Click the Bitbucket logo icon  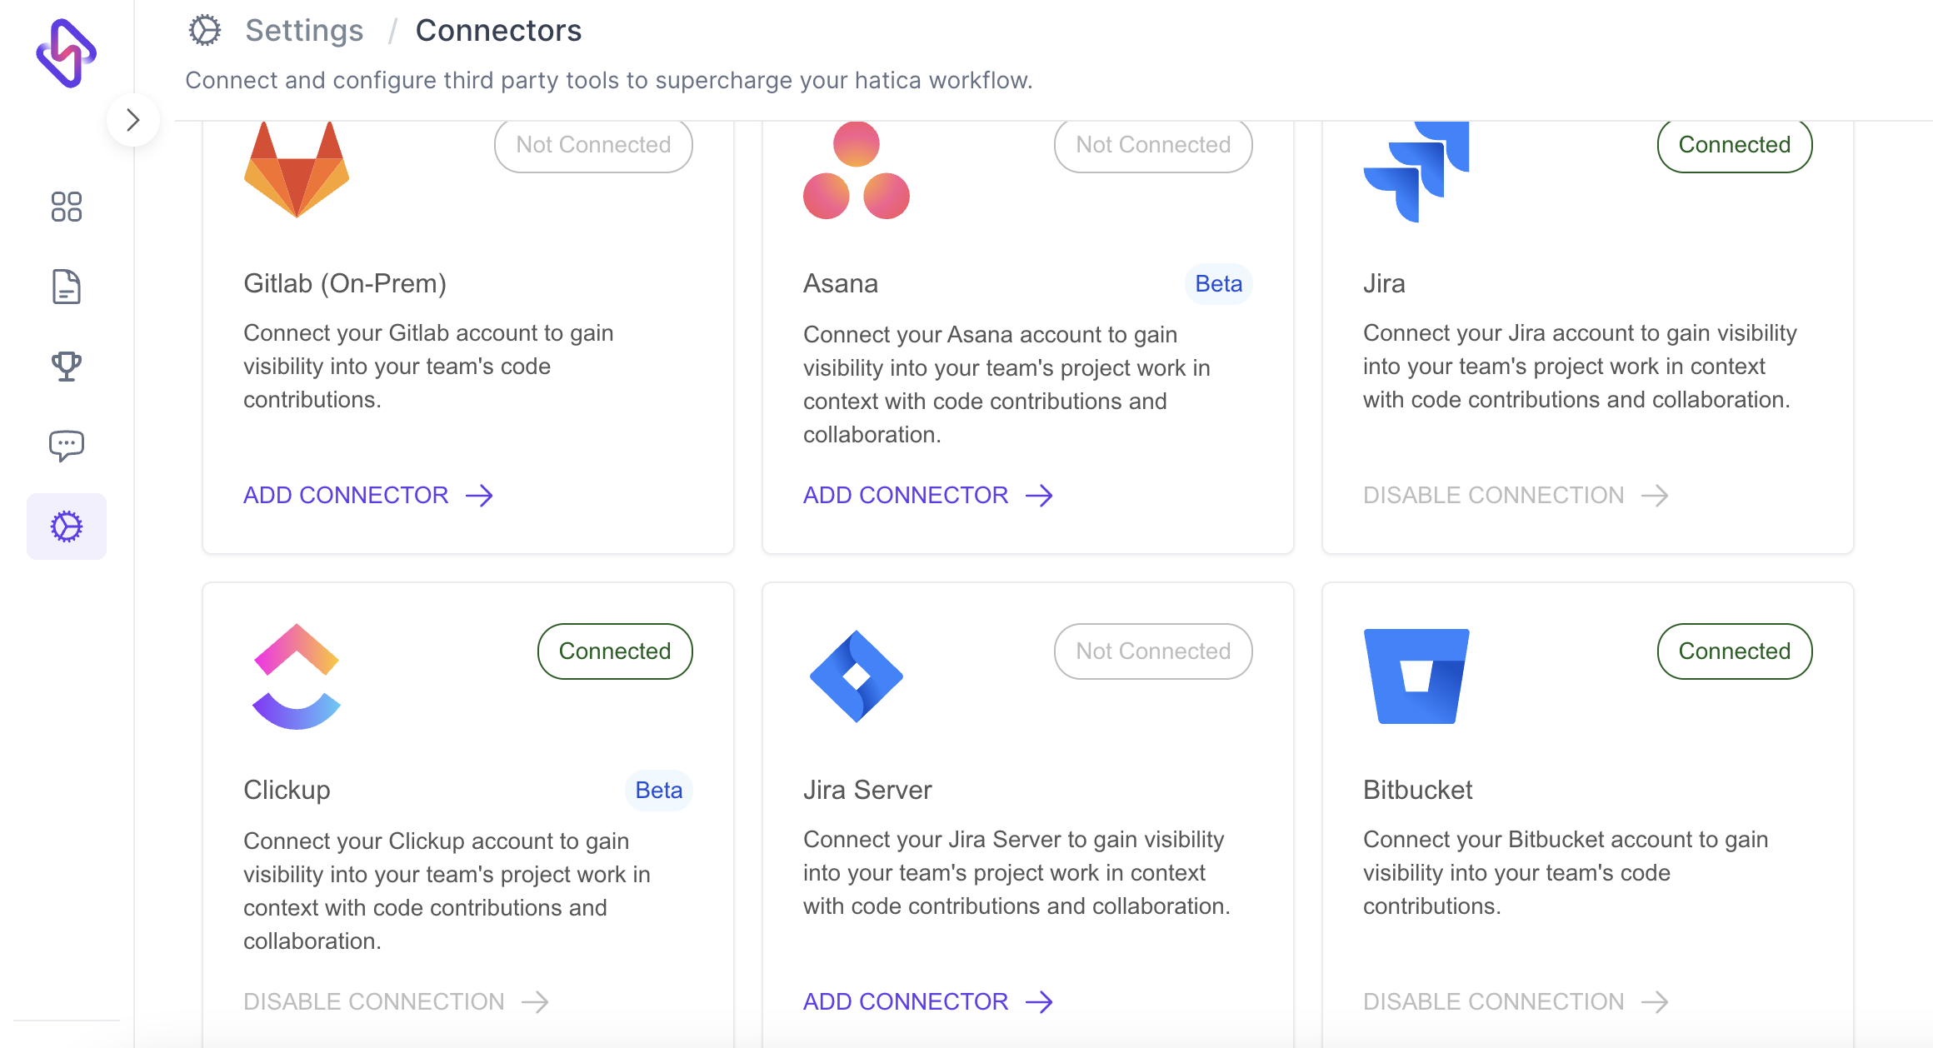click(x=1416, y=675)
